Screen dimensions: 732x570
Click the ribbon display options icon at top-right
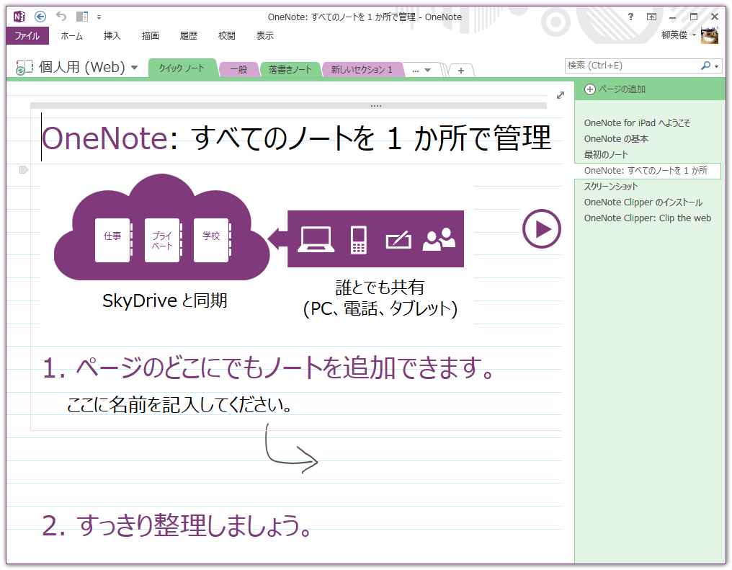(x=652, y=16)
